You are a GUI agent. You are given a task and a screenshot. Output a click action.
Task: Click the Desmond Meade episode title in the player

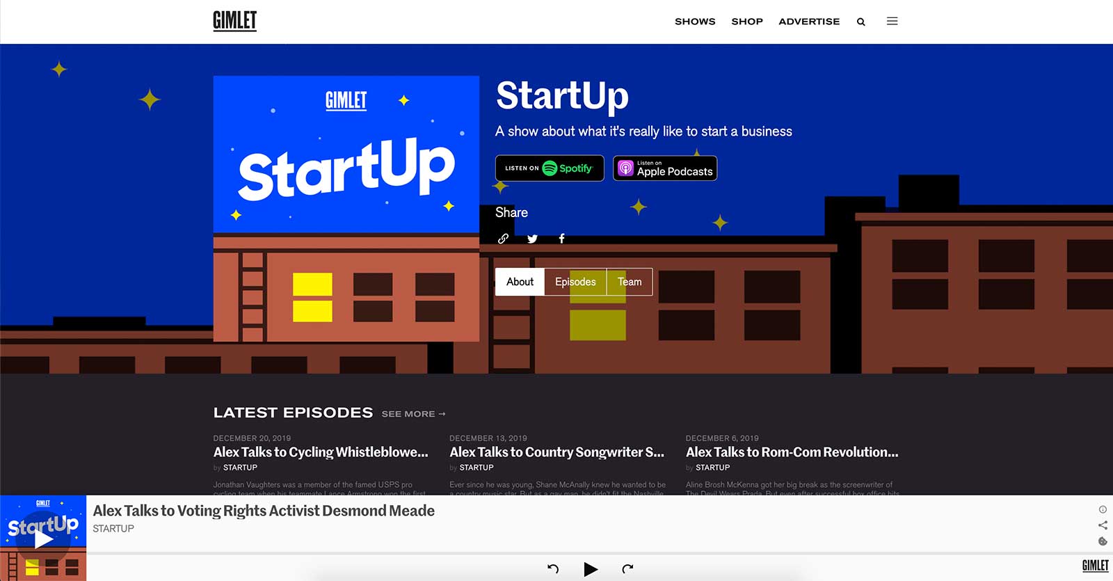click(x=264, y=511)
